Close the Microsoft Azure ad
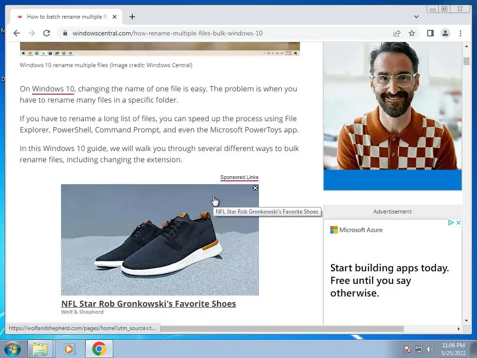The image size is (477, 358). (458, 222)
